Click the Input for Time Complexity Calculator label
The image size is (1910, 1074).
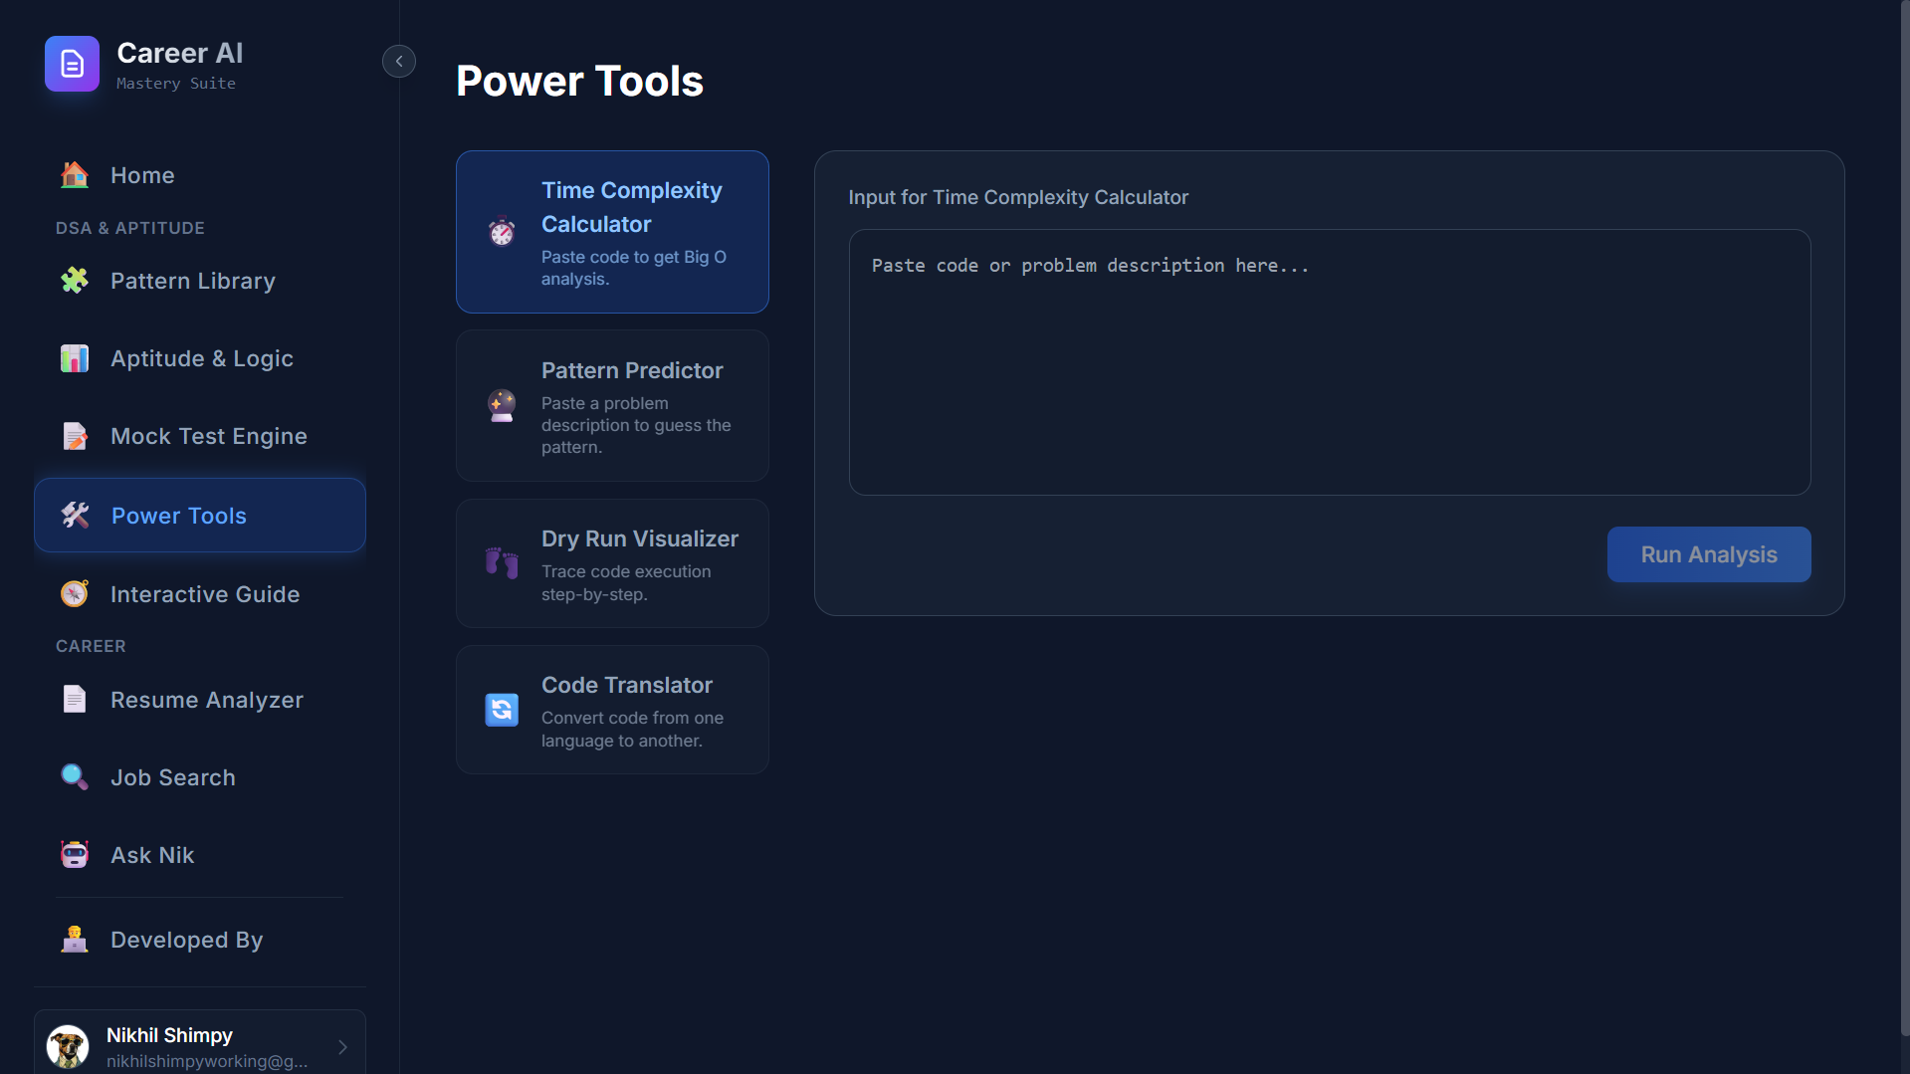click(x=1018, y=197)
